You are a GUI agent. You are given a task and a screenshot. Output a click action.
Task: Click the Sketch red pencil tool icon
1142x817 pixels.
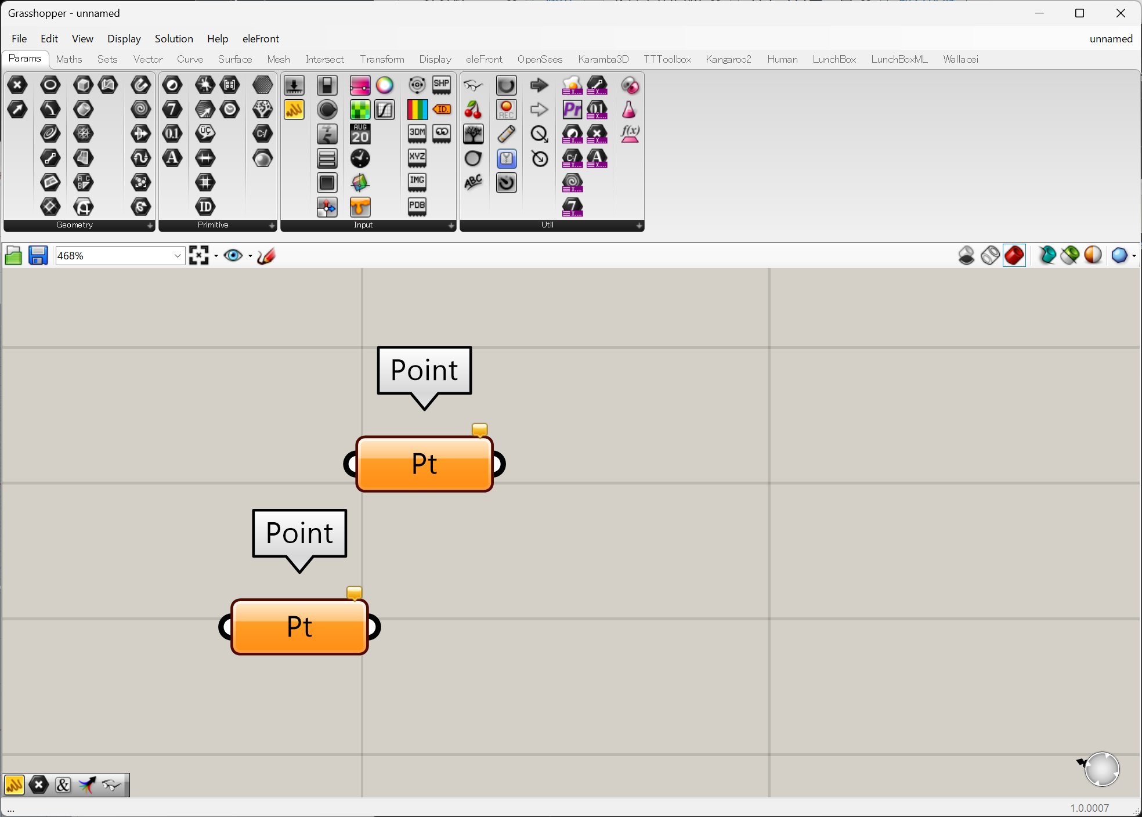(x=266, y=256)
